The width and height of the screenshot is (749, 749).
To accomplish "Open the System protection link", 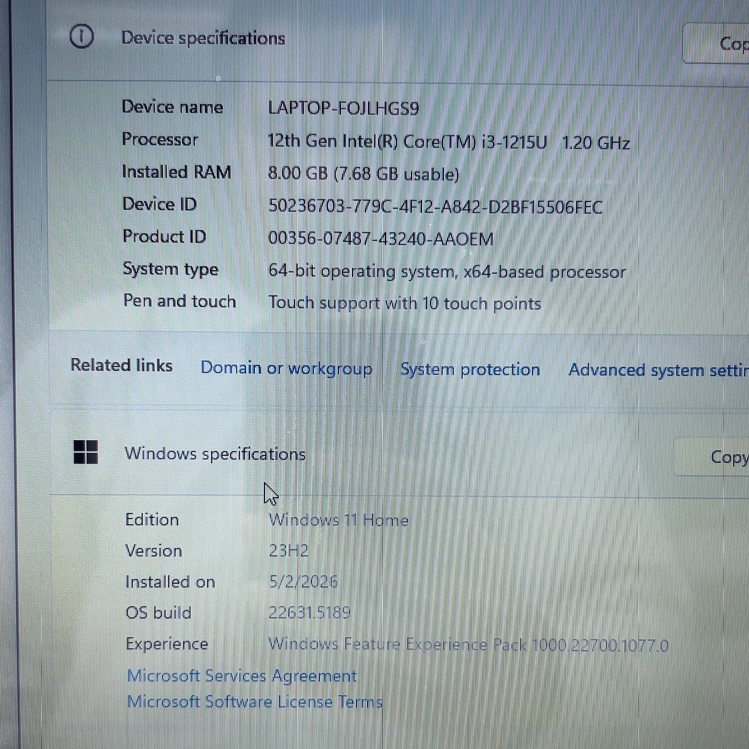I will pyautogui.click(x=470, y=370).
